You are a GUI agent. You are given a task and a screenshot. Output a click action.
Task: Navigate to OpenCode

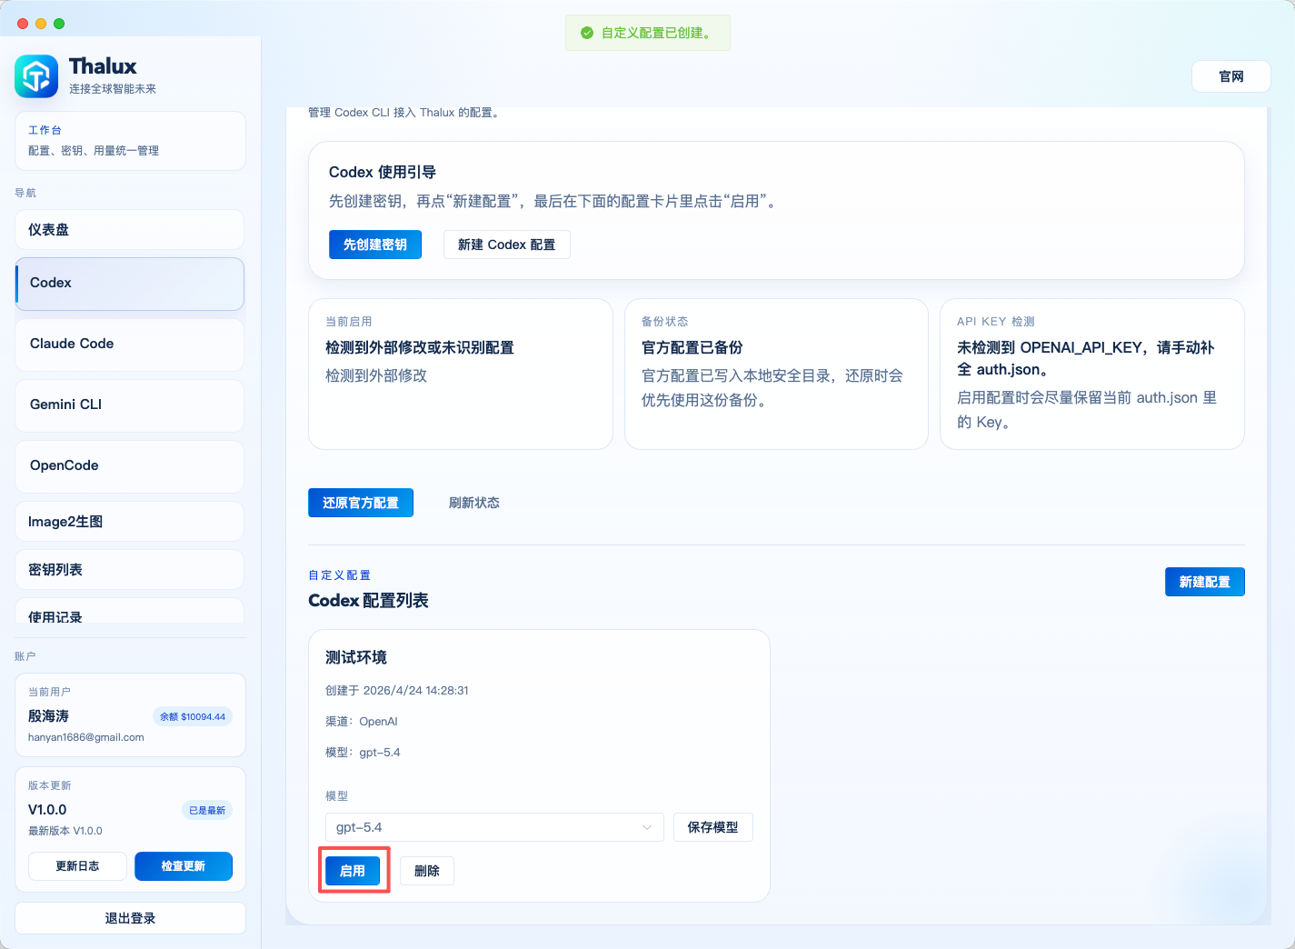(129, 466)
